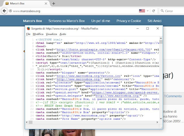Click the og:site name meta line

coord(80,119)
